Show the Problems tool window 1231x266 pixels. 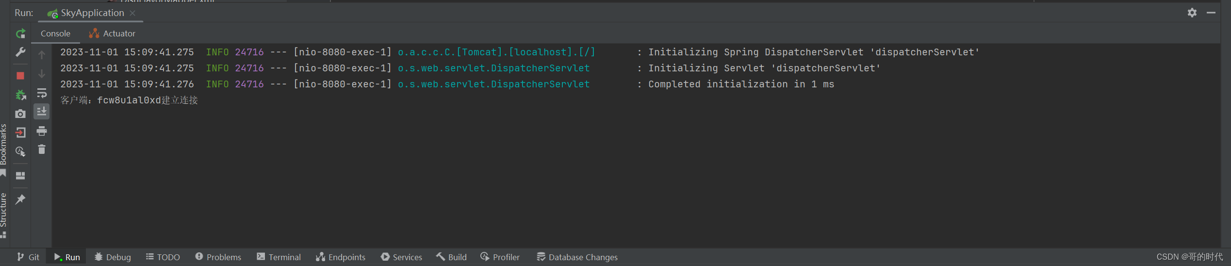(x=218, y=257)
